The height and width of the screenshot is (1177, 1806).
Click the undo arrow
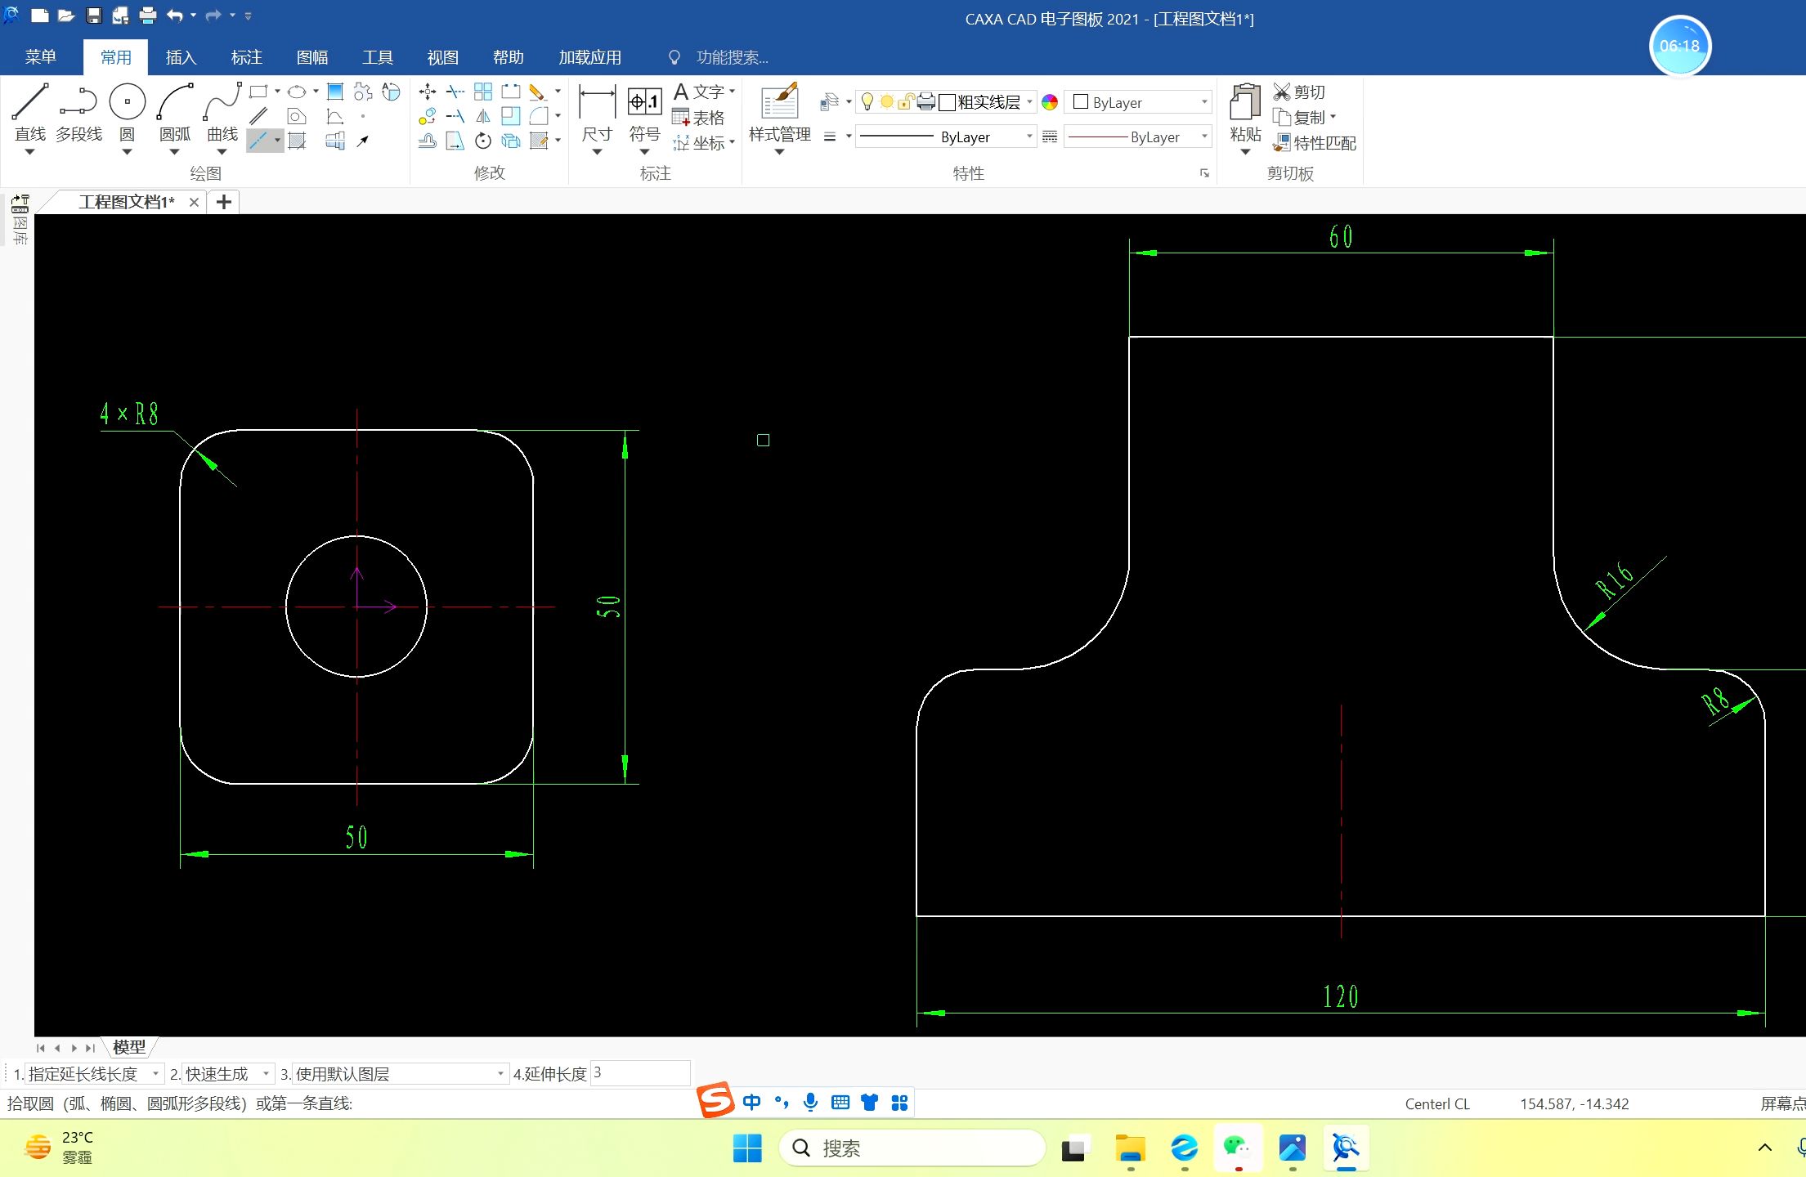[x=174, y=16]
